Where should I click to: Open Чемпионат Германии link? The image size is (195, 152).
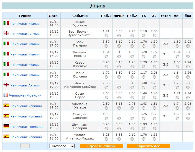pyautogui.click(x=27, y=127)
